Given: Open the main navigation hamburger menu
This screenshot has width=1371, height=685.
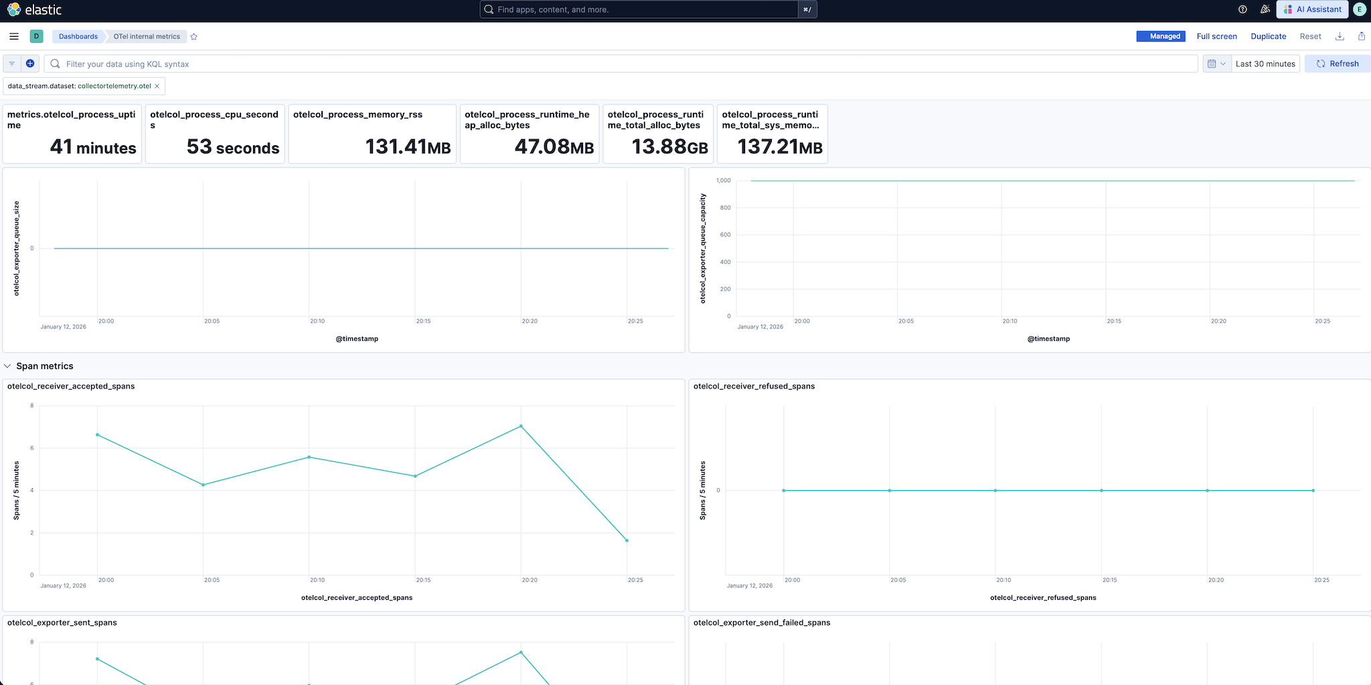Looking at the screenshot, I should [14, 36].
